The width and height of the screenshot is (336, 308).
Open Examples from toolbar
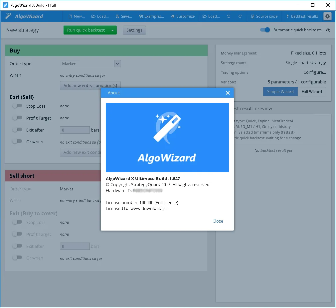coord(151,16)
